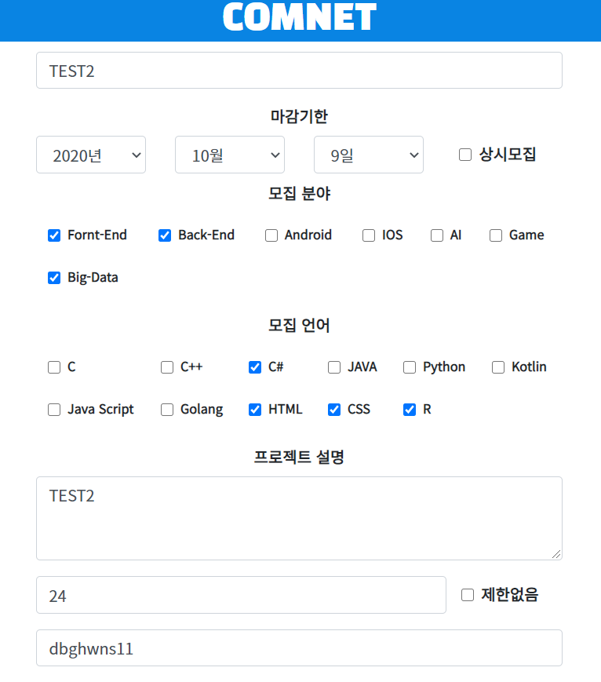Open the day dropdown showing 9일
This screenshot has height=682, width=601.
pyautogui.click(x=369, y=155)
